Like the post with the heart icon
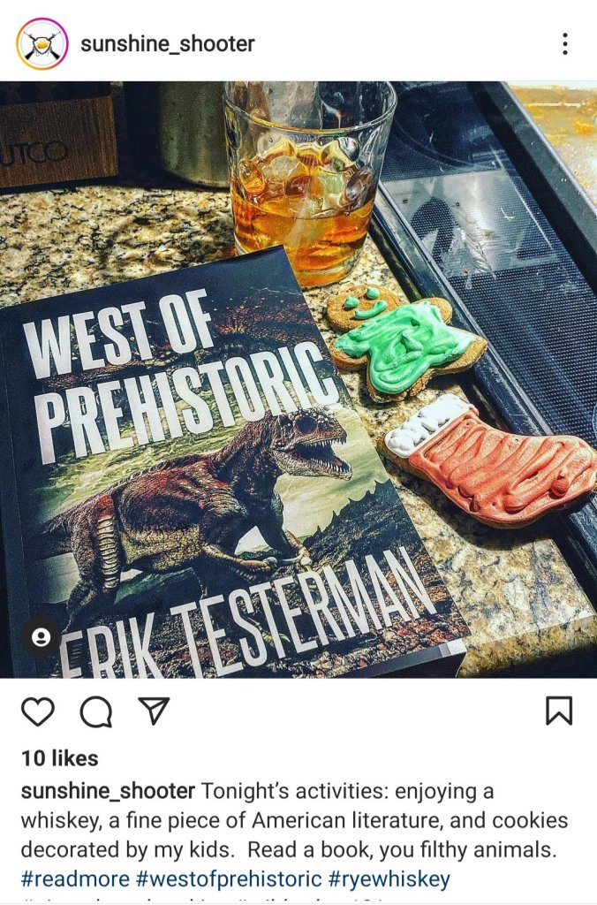This screenshot has width=597, height=905. pos(38,711)
